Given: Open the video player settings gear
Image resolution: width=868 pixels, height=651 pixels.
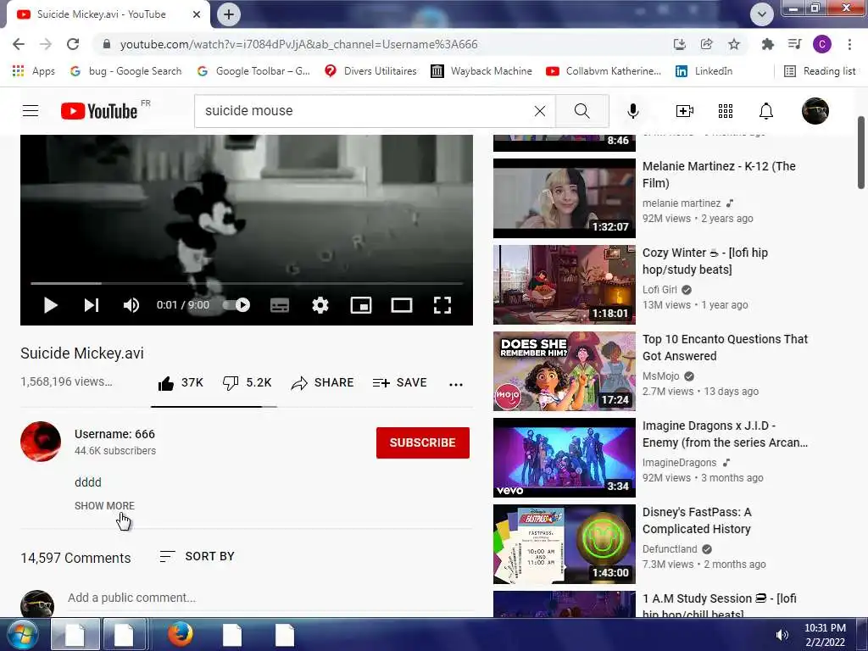Looking at the screenshot, I should 320,305.
